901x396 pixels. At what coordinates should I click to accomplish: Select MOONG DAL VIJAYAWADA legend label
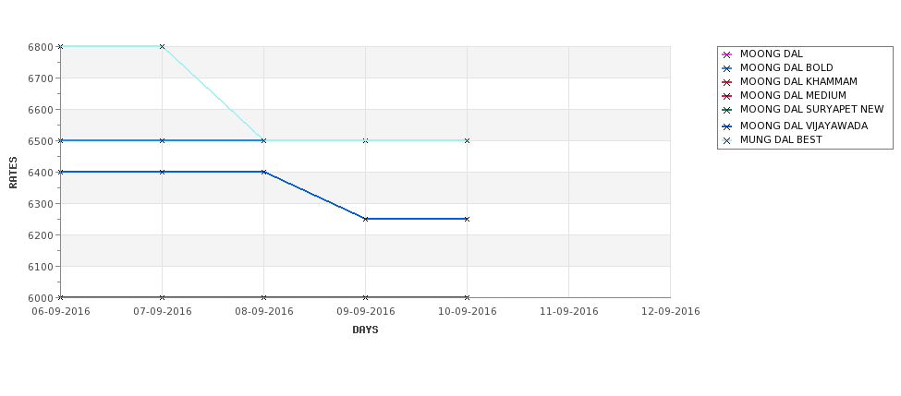804,126
